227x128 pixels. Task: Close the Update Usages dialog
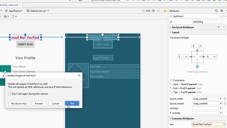click(x=79, y=75)
